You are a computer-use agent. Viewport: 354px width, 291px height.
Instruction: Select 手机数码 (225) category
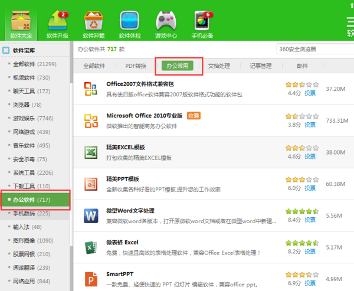click(35, 214)
